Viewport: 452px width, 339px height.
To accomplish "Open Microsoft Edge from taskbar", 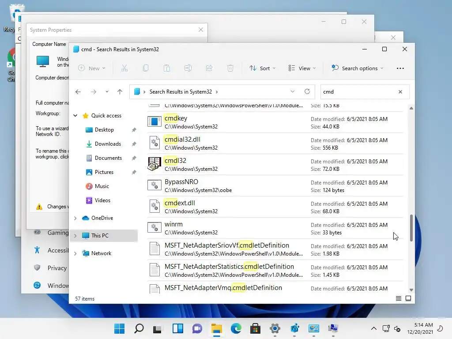I will [236, 328].
